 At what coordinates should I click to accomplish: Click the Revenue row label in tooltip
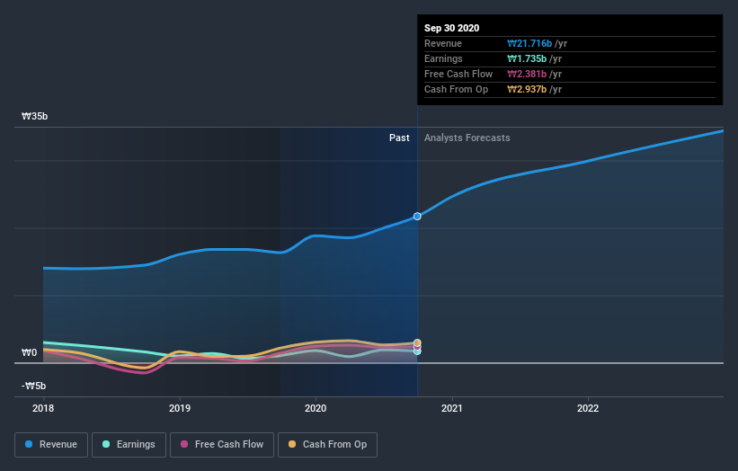(x=443, y=43)
